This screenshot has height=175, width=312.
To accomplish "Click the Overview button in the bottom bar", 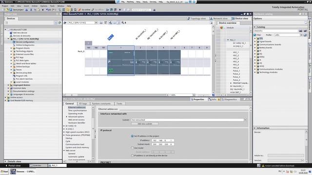I will (x=39, y=165).
